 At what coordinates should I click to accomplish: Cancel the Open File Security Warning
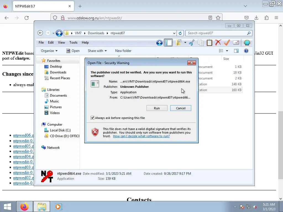pos(181,108)
